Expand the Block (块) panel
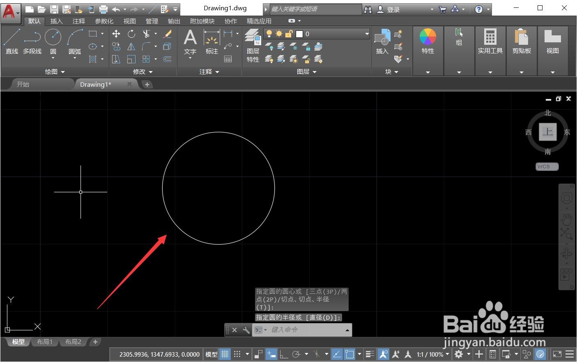This screenshot has width=577, height=362. tap(392, 71)
